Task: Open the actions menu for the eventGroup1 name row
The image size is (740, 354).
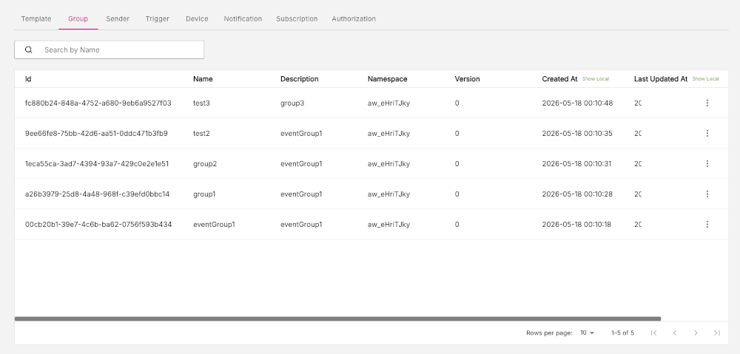Action: point(707,225)
